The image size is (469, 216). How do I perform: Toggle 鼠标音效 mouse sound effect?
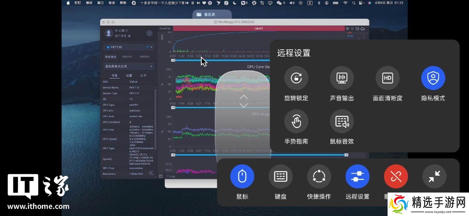click(342, 121)
